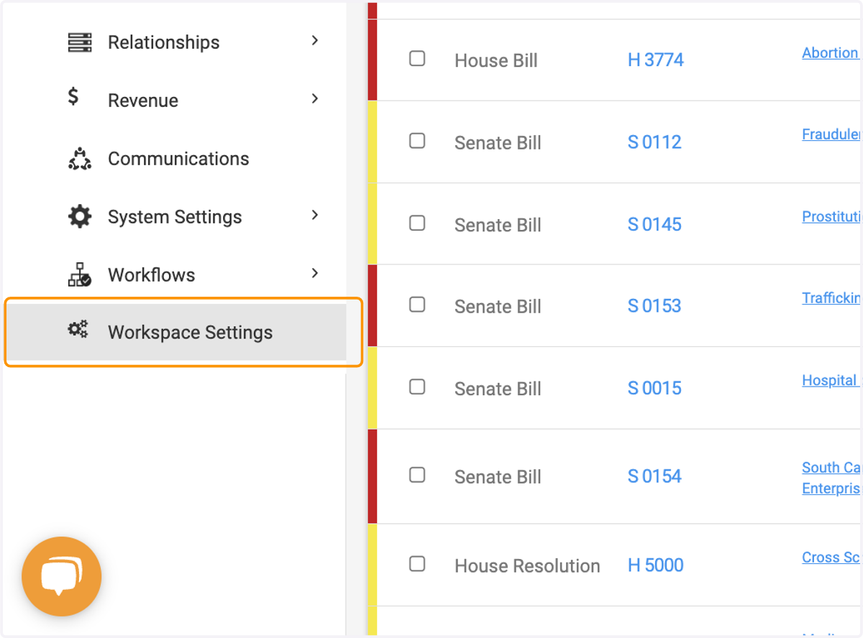Check the box for House Resolution H 5000
The width and height of the screenshot is (863, 638).
point(417,564)
